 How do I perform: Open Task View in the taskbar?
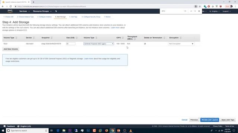(x=52, y=130)
